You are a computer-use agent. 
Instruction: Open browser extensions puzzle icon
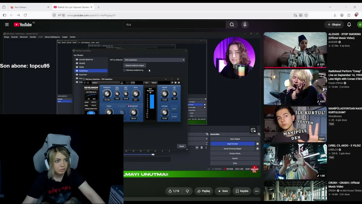point(349,15)
